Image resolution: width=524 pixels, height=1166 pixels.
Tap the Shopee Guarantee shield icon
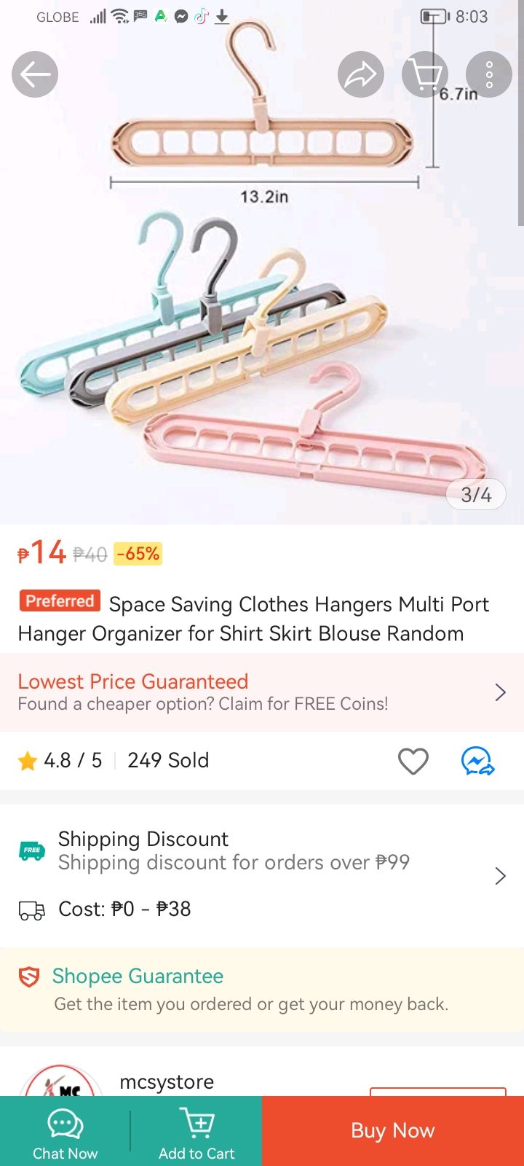point(29,977)
